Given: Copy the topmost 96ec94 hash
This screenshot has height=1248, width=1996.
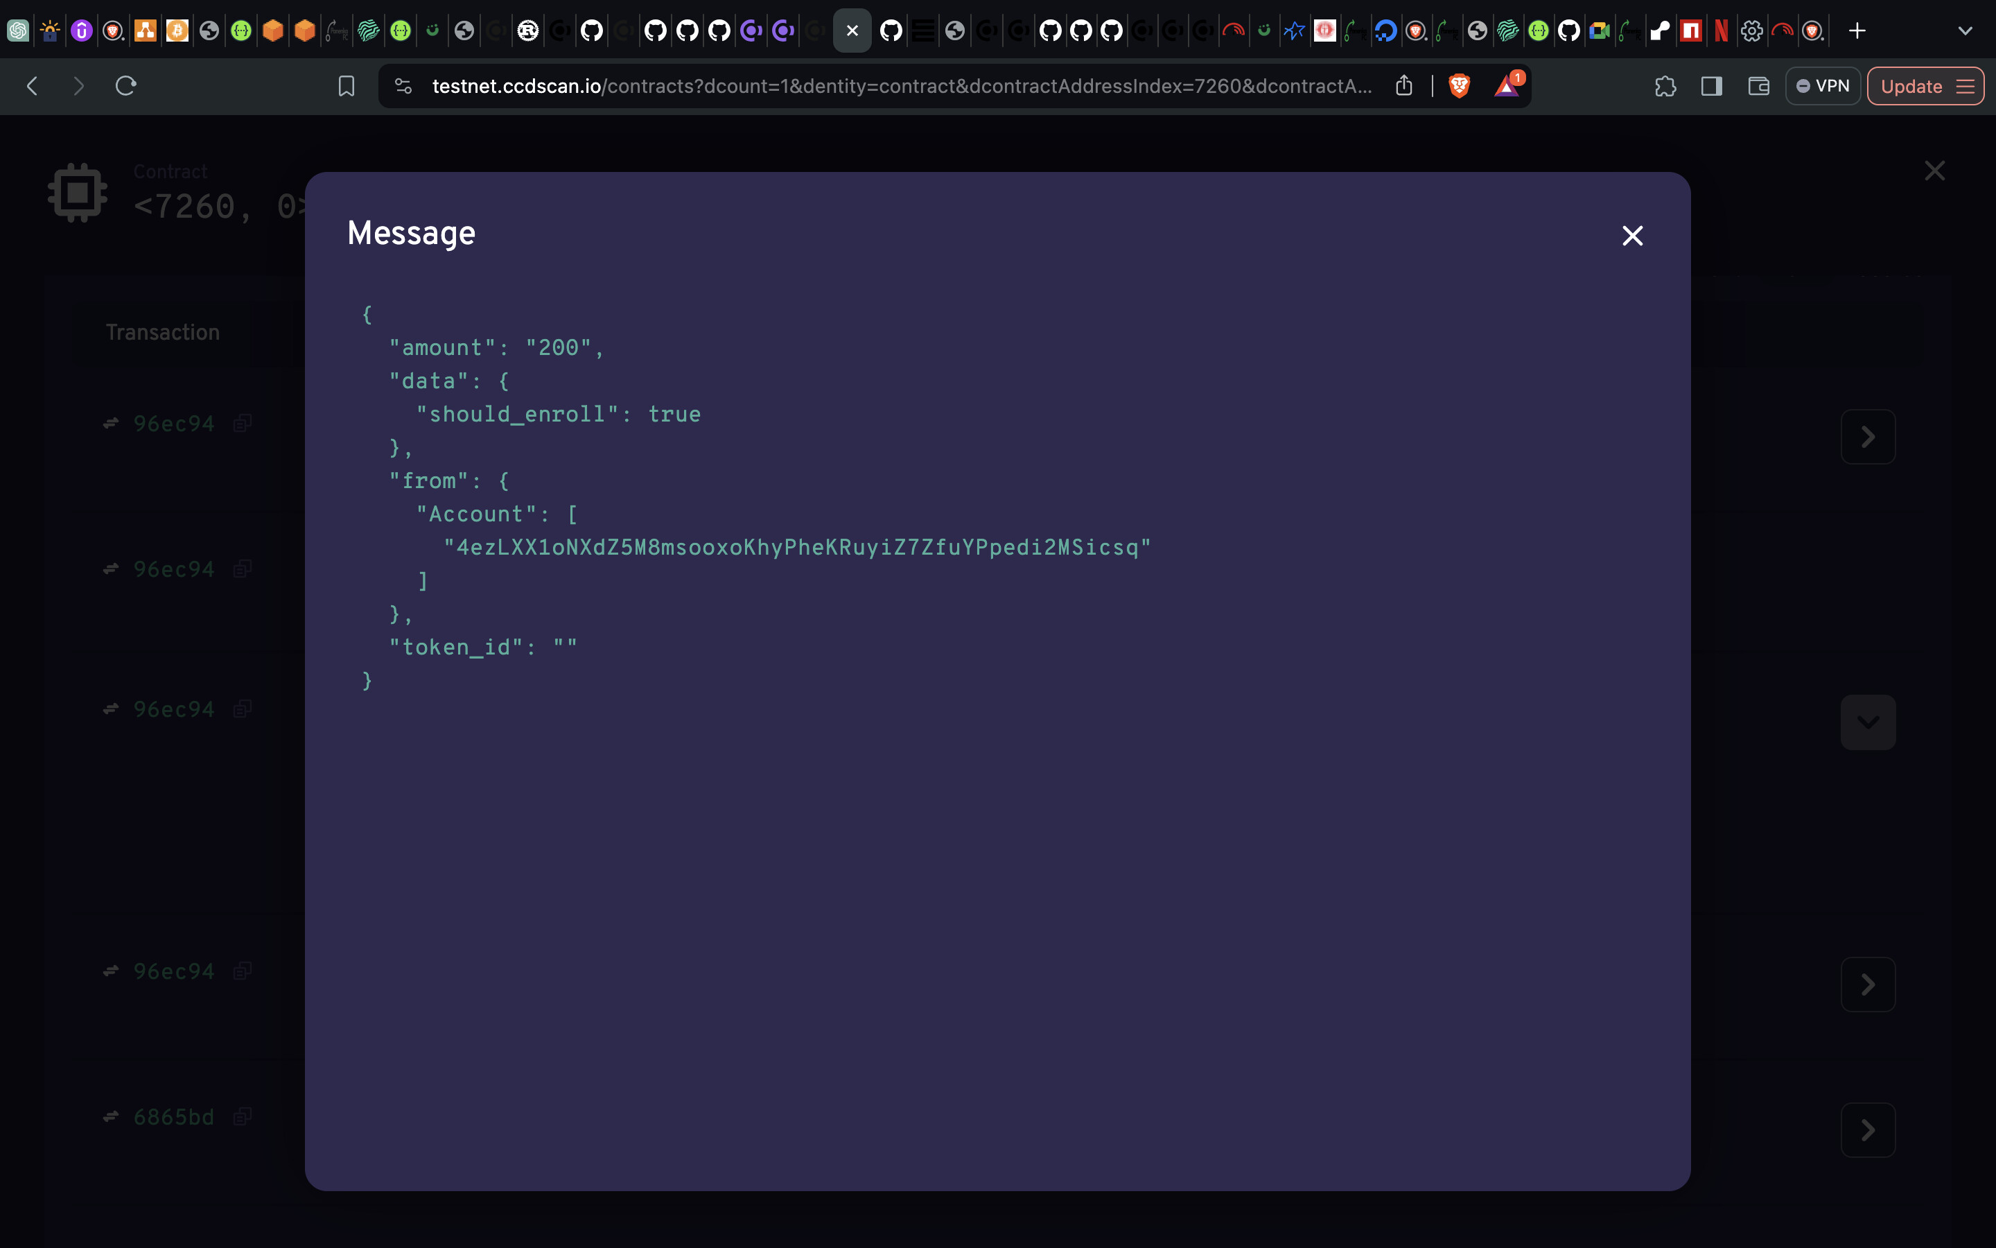Looking at the screenshot, I should click(x=242, y=424).
